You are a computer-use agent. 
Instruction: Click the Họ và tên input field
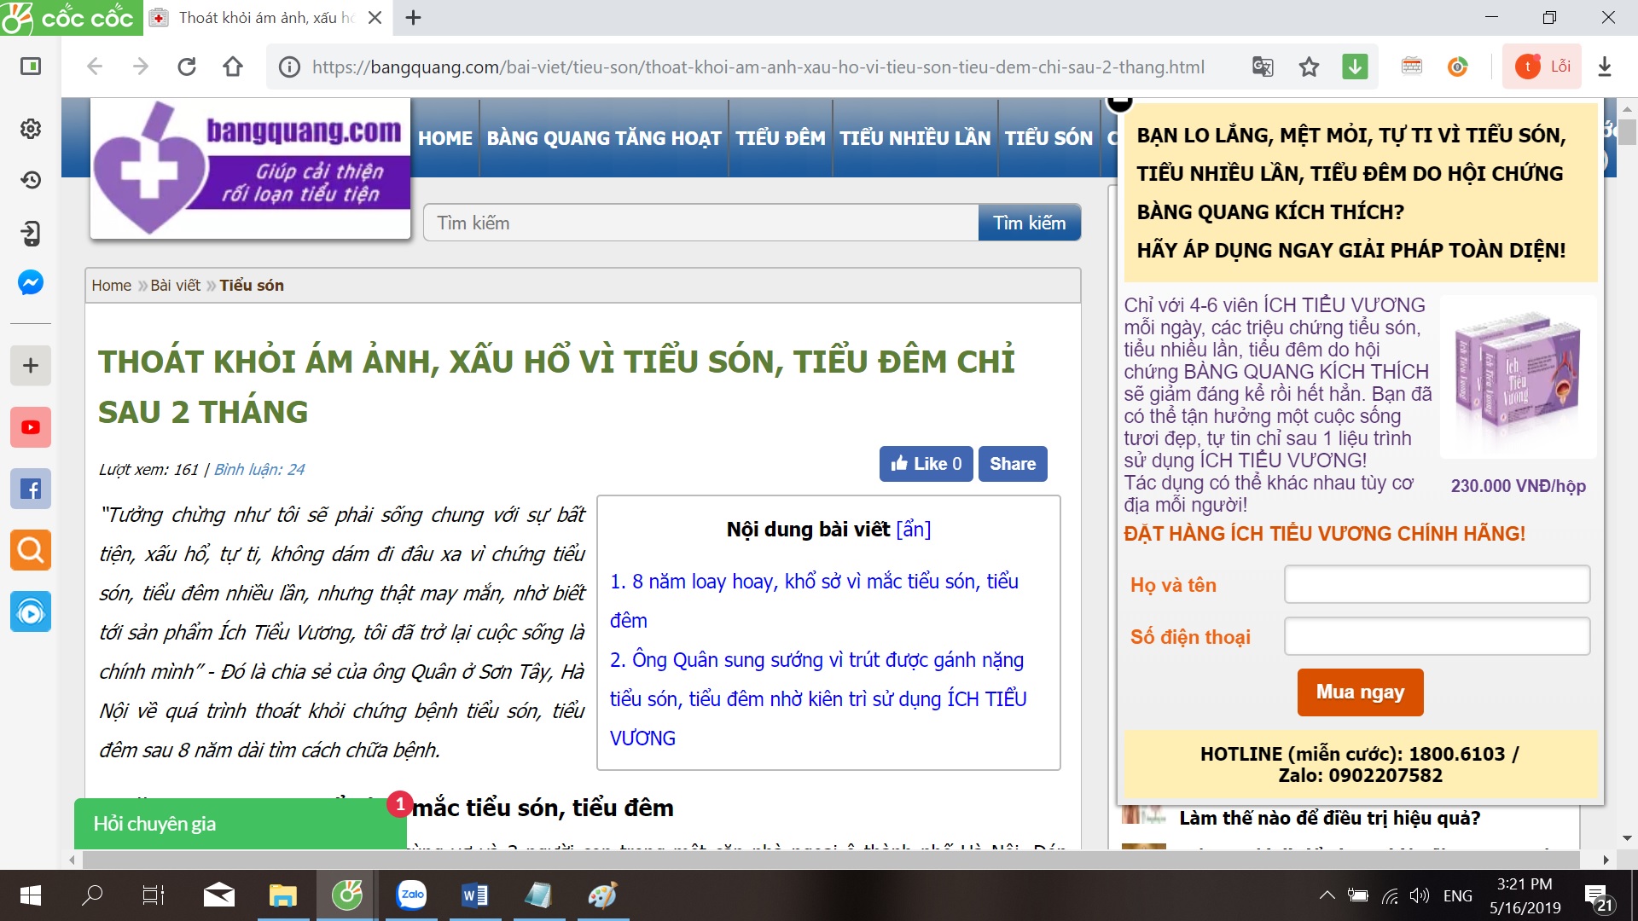(1437, 585)
